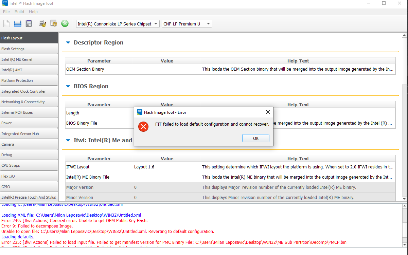Click the FIT icon in the title bar
The height and width of the screenshot is (255, 408).
click(x=5, y=3)
